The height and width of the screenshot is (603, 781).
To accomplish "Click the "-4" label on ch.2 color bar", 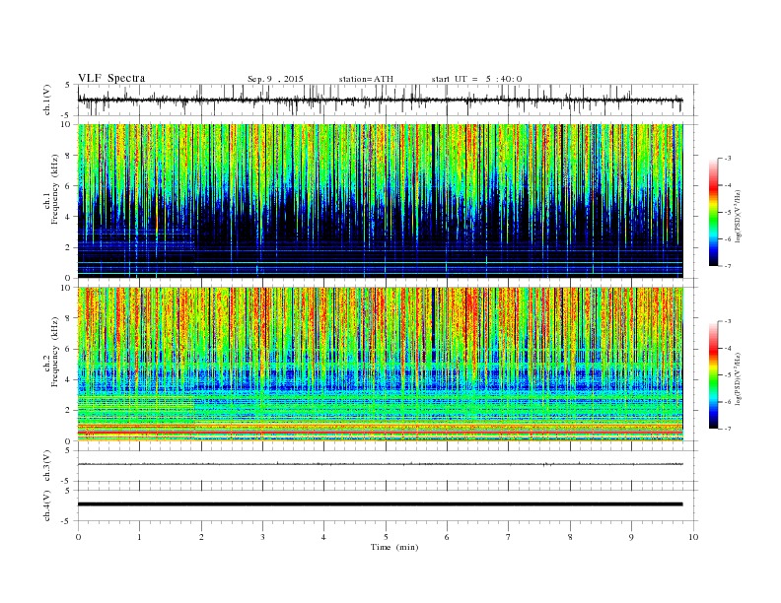I will click(727, 348).
